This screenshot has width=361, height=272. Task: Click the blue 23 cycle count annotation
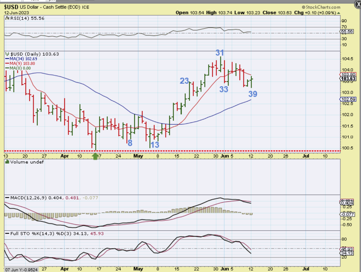pos(184,81)
